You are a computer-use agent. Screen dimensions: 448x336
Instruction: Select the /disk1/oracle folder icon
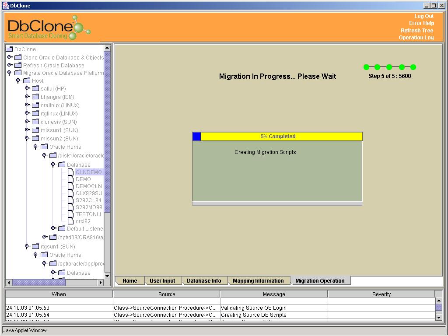53,155
